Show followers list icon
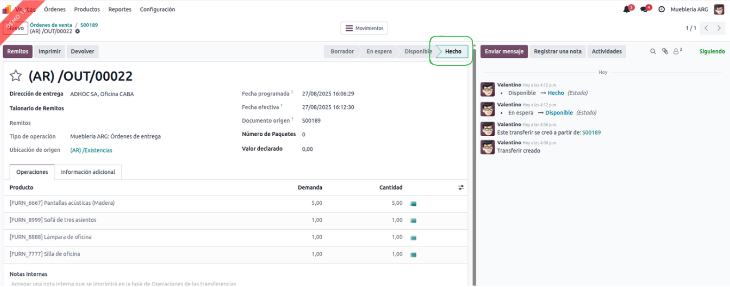730x287 pixels. coord(677,52)
